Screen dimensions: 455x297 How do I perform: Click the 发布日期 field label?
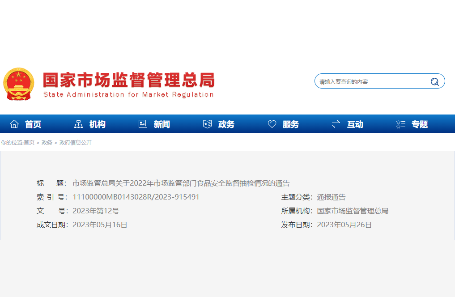coord(296,225)
